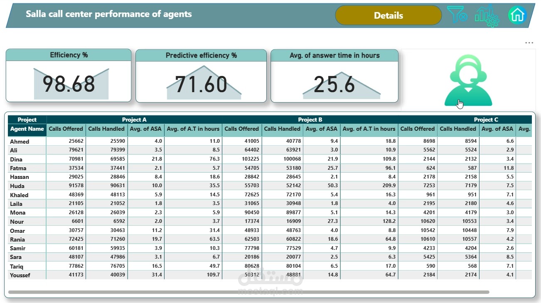Click Dina's Project B calls offered 103225
Viewport: 541px width, 303px height.
251,159
